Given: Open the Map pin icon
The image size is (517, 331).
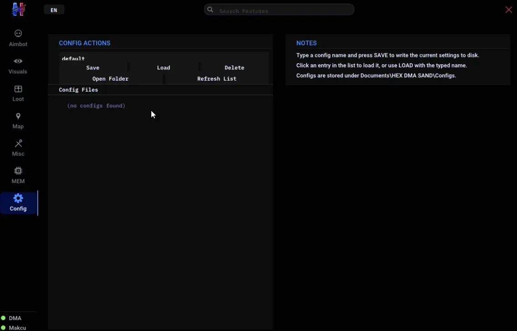Looking at the screenshot, I should pos(18,116).
